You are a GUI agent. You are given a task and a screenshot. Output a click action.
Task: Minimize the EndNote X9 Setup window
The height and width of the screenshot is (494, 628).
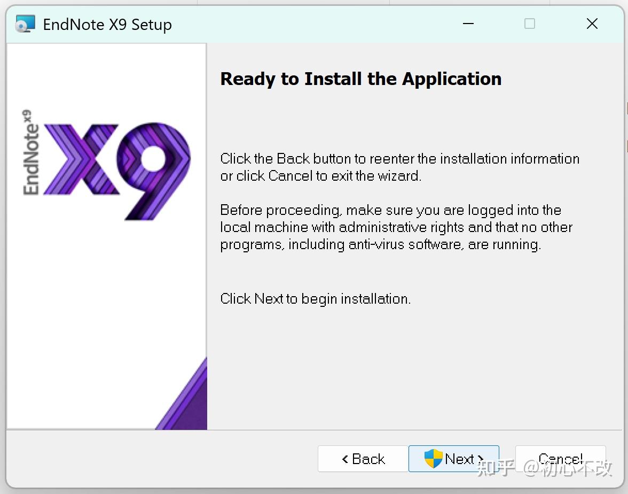pyautogui.click(x=468, y=24)
